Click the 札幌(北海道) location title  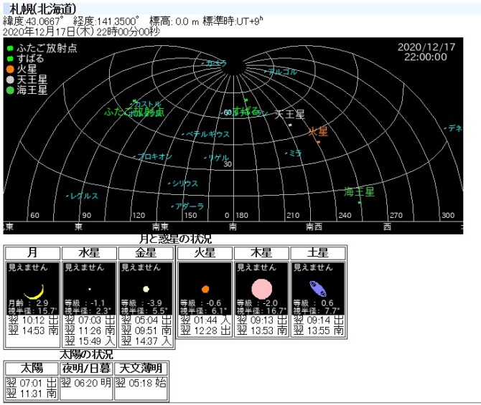coord(37,8)
